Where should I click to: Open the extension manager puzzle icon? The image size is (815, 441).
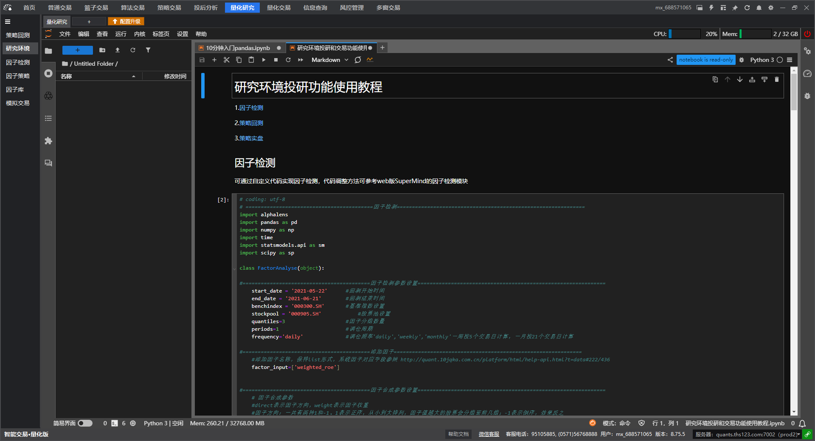coord(48,141)
